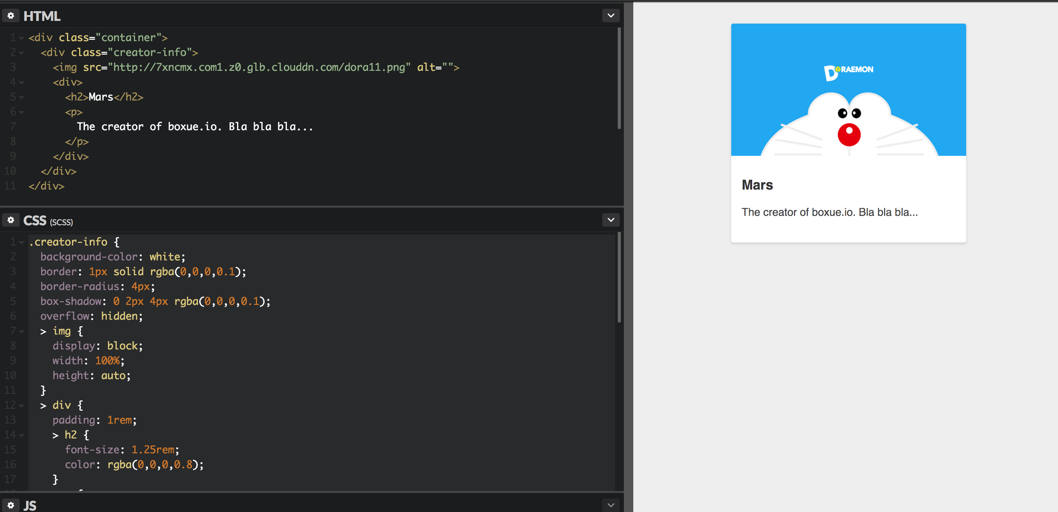Collapse fold arrow on CSS line 1

[21, 243]
